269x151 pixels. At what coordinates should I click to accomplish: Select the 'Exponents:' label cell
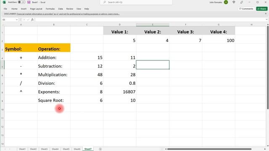point(54,91)
